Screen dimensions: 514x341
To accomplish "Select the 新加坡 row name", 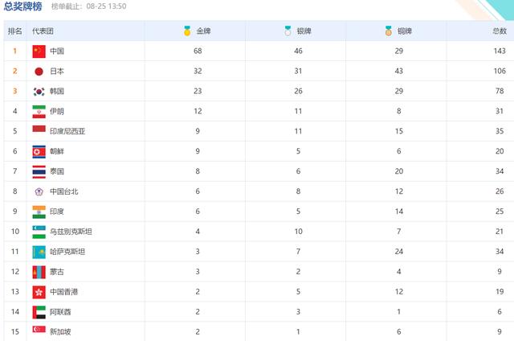I will tap(60, 332).
